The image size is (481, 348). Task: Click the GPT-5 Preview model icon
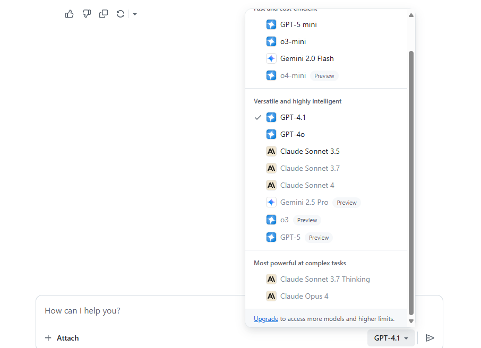(x=271, y=237)
